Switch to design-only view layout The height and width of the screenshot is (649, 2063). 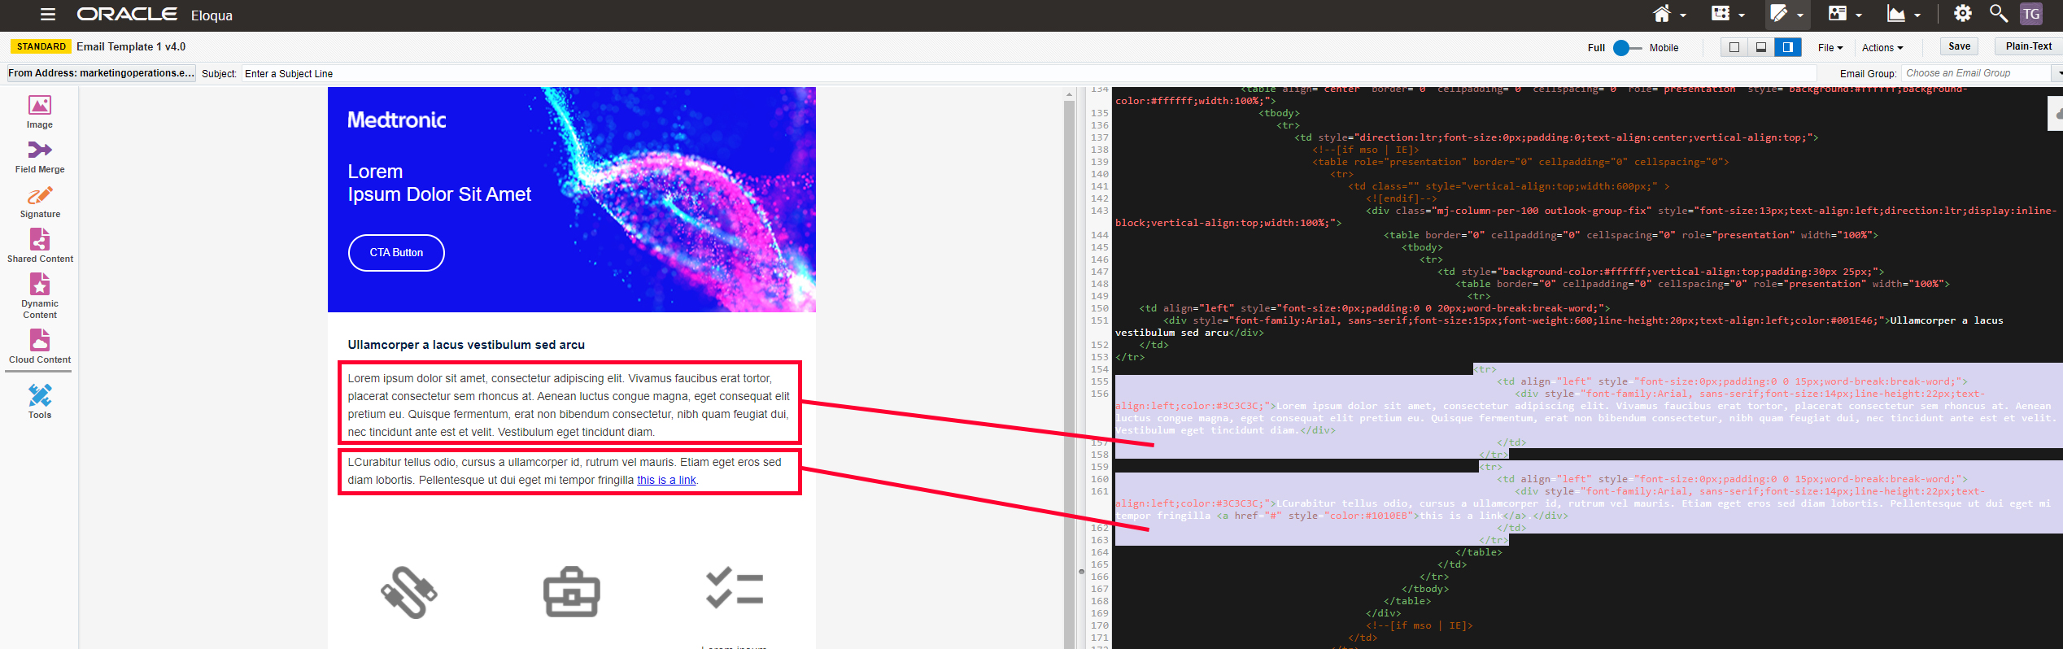[x=1734, y=47]
